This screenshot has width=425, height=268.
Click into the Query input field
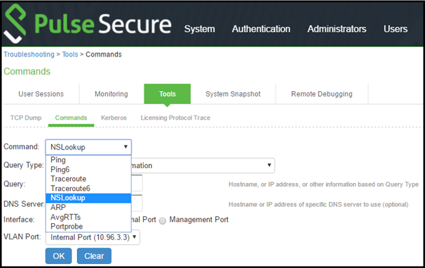tap(137, 183)
